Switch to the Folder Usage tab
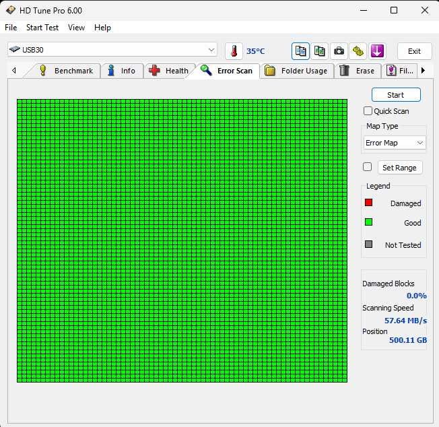 (297, 71)
